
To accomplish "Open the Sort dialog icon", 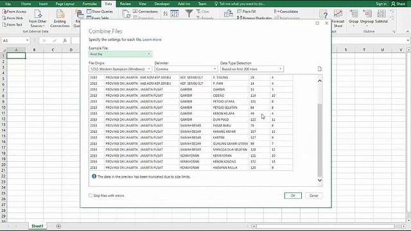I will 174,13.
